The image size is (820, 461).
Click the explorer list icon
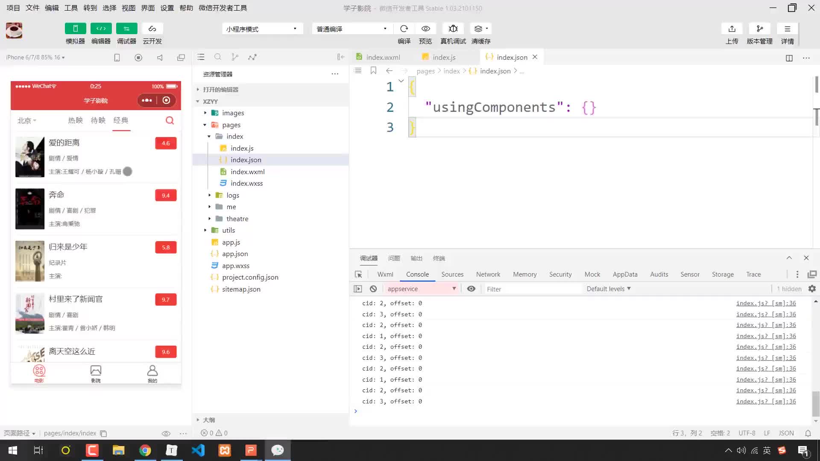coord(201,57)
